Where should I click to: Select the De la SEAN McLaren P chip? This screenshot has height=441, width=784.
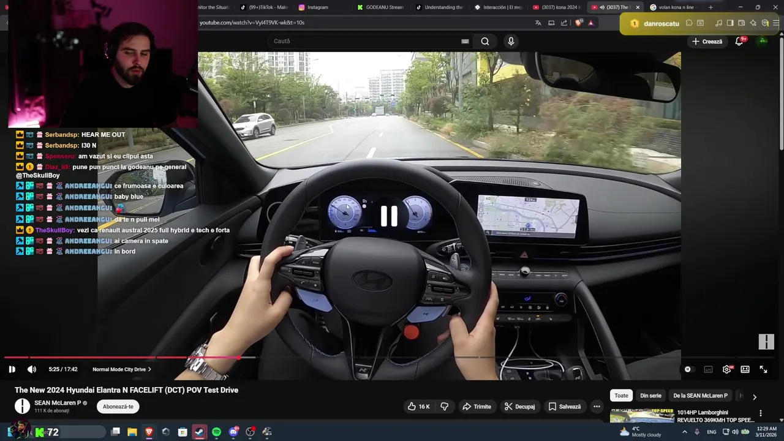coord(700,396)
